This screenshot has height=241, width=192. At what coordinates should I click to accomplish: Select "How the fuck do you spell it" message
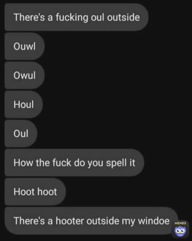[74, 162]
